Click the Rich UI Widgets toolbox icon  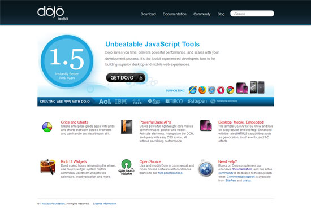47,167
